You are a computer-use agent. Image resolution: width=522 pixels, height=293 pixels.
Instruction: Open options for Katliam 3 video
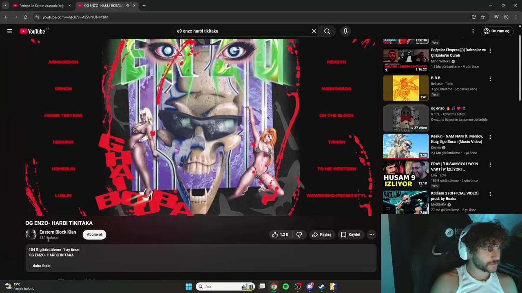490,194
